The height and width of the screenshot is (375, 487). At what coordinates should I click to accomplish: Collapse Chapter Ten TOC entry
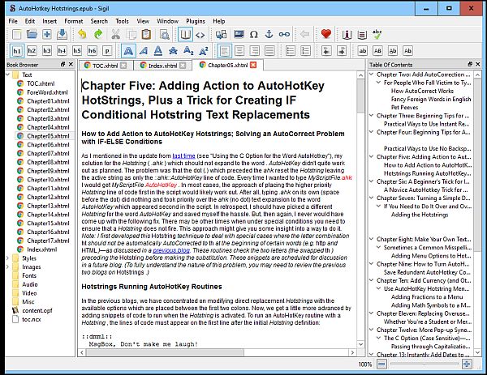pos(371,280)
